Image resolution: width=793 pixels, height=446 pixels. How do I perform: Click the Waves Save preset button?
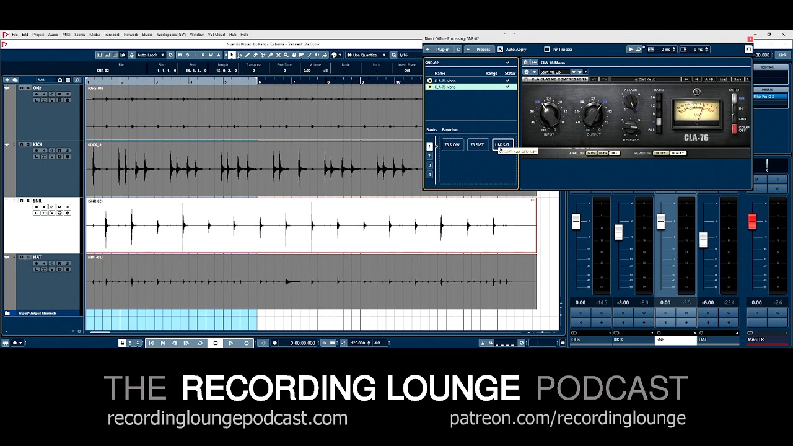pos(737,79)
